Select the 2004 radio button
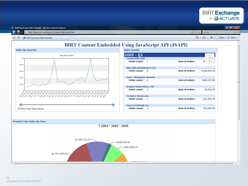This screenshot has width=248, height=186. pyautogui.click(x=110, y=126)
